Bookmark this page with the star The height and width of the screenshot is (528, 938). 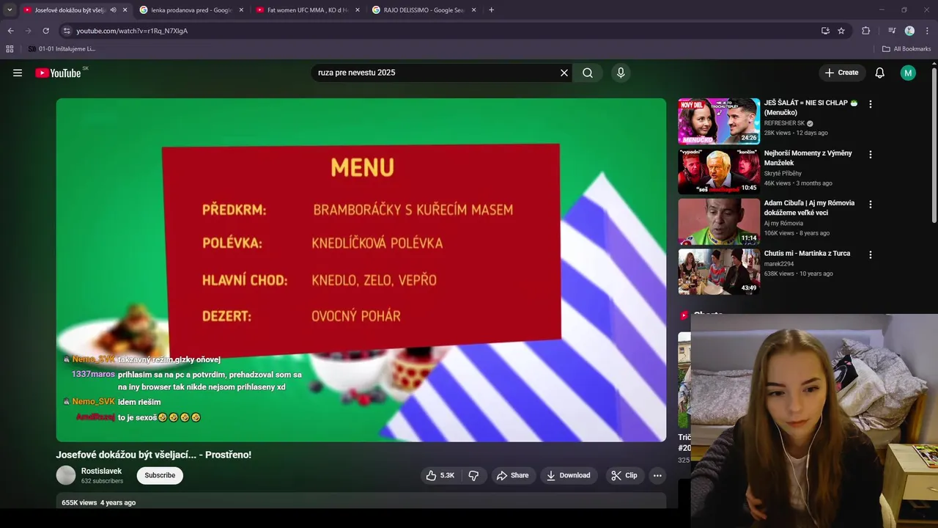[x=841, y=31]
